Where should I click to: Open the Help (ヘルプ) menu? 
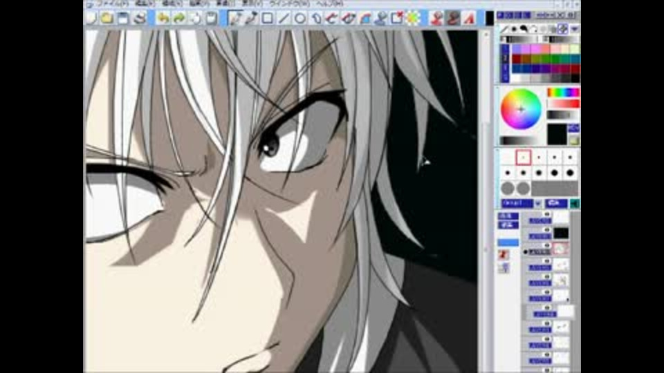click(x=329, y=3)
